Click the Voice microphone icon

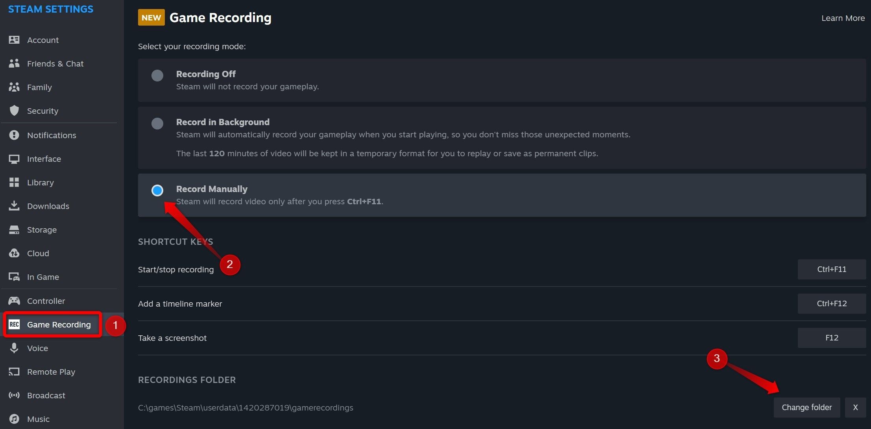tap(14, 348)
